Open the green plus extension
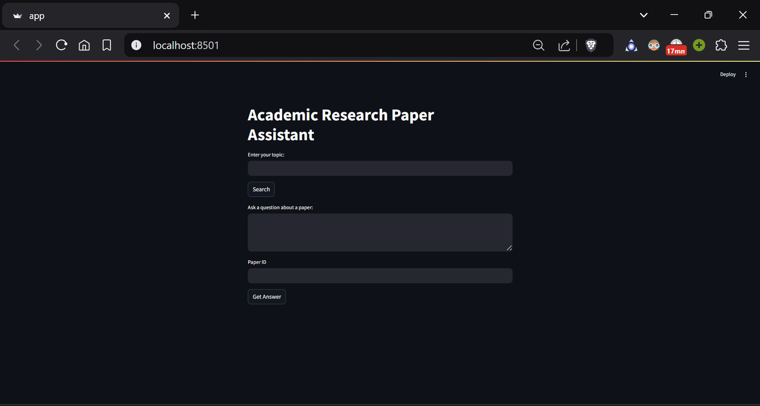Image resolution: width=760 pixels, height=406 pixels. click(x=699, y=45)
